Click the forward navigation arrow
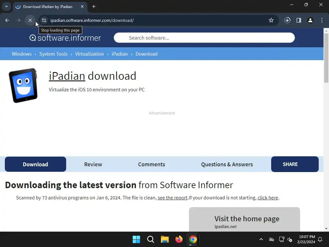 click(x=19, y=20)
